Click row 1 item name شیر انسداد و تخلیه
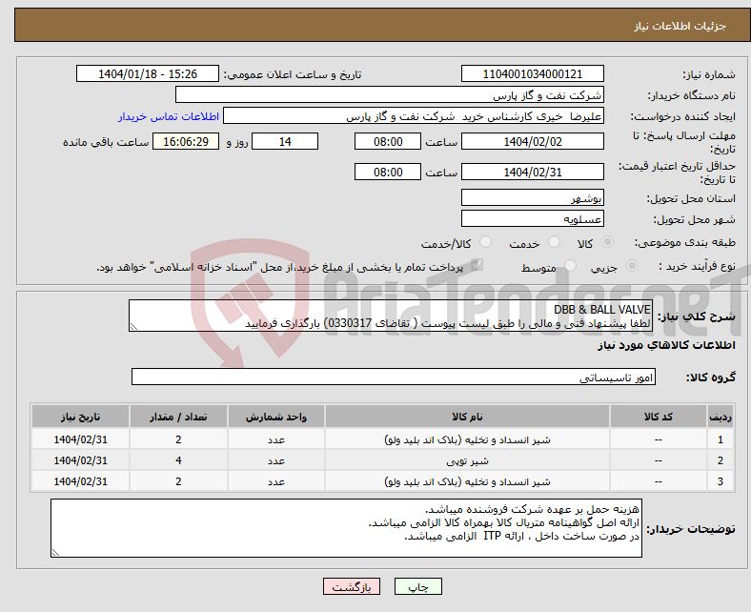Image resolution: width=751 pixels, height=612 pixels. (467, 439)
